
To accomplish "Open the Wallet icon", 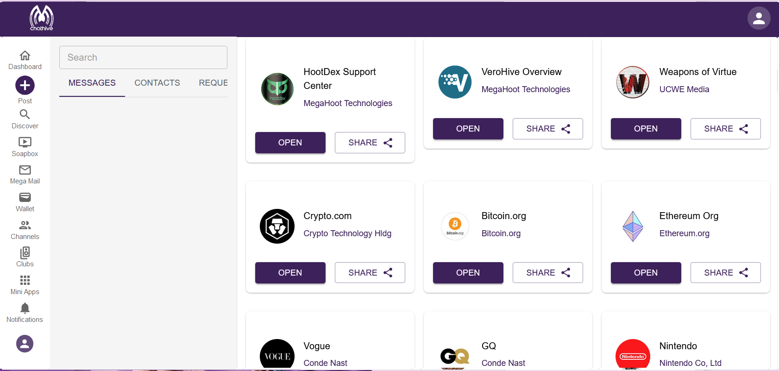I will pos(25,198).
